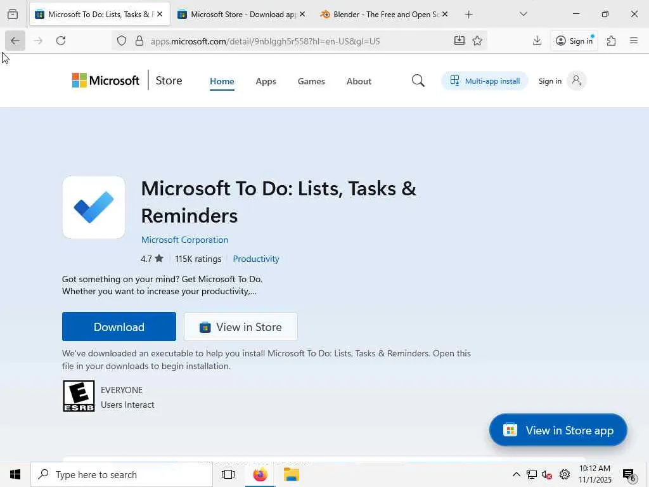Open the Productivity category link
This screenshot has height=487, width=649.
point(256,259)
